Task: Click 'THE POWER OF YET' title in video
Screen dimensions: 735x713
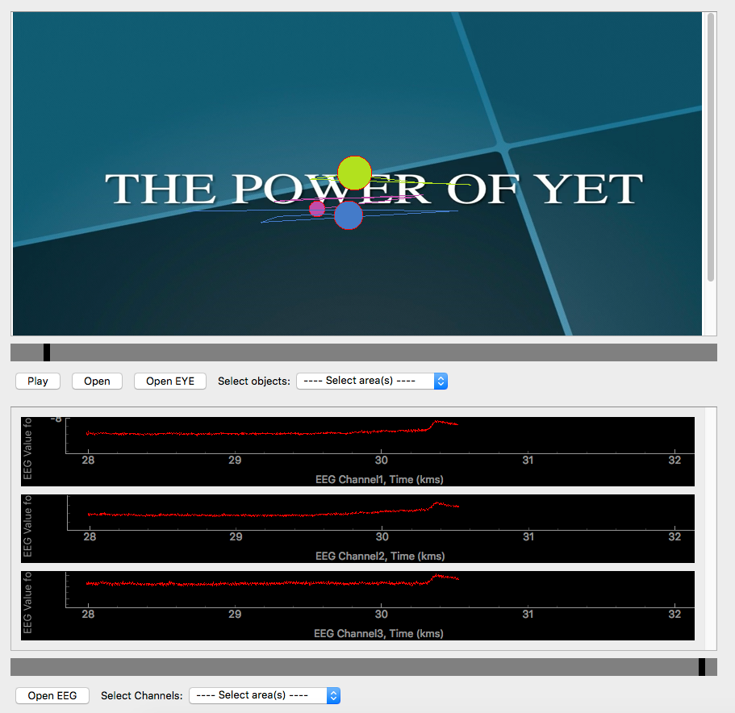Action: (374, 189)
